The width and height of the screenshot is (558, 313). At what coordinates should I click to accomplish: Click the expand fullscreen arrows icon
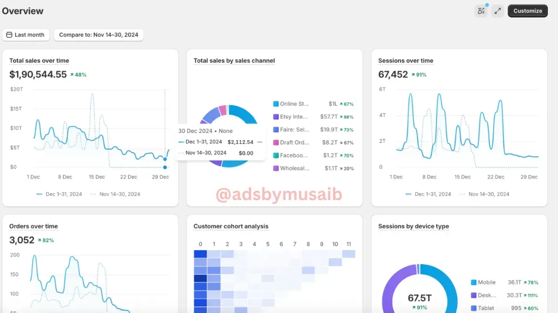(x=498, y=11)
